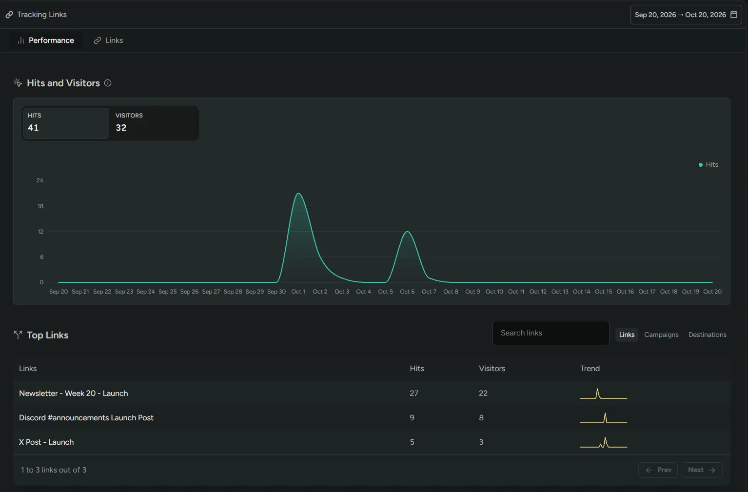This screenshot has height=492, width=748.
Task: Click the sparkle icon beside Hits and Visitors
Action: click(18, 83)
